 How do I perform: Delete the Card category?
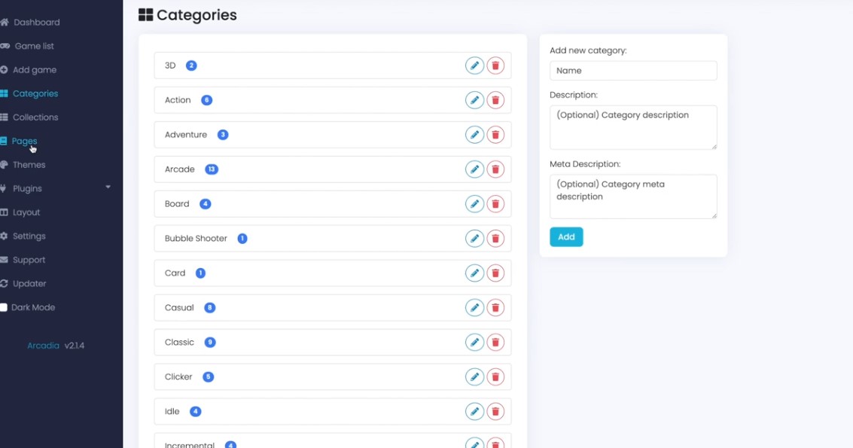point(495,273)
